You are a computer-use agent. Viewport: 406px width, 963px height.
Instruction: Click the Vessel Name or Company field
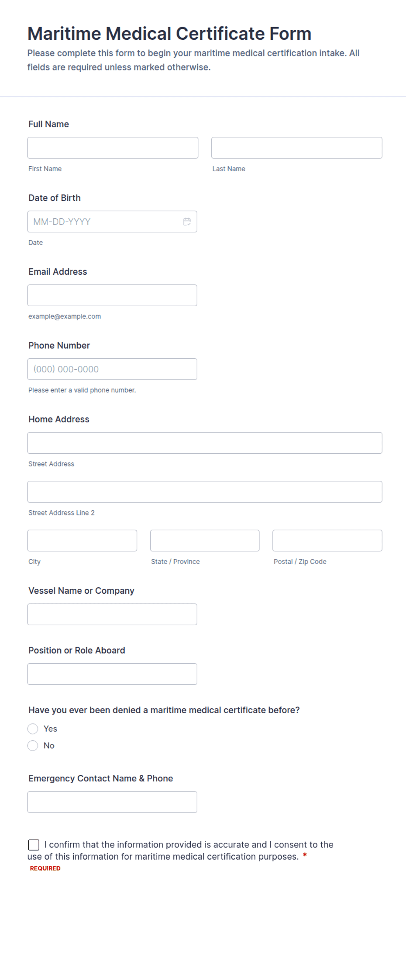point(112,614)
